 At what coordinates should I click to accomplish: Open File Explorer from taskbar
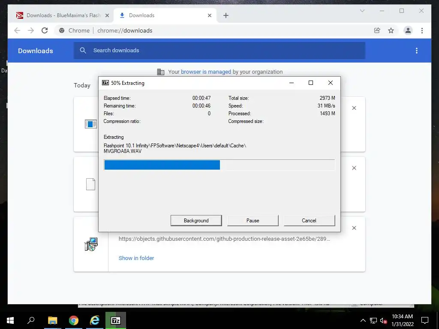[x=52, y=320]
